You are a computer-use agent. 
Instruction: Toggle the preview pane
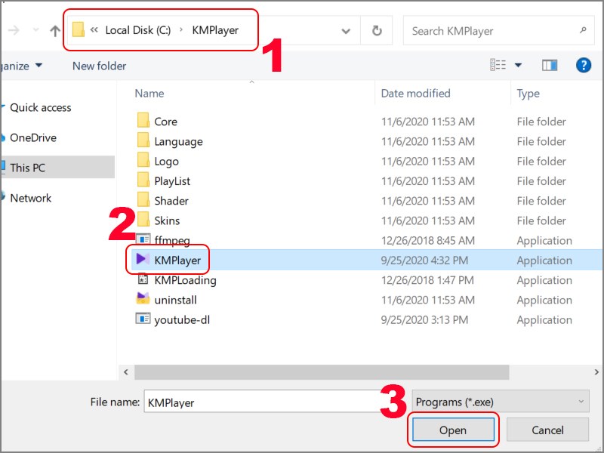coord(550,66)
